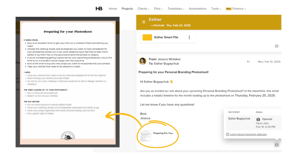Click the Feb 10, 6:29 PM open date
Viewport: 297px width, 156px height.
click(x=266, y=127)
